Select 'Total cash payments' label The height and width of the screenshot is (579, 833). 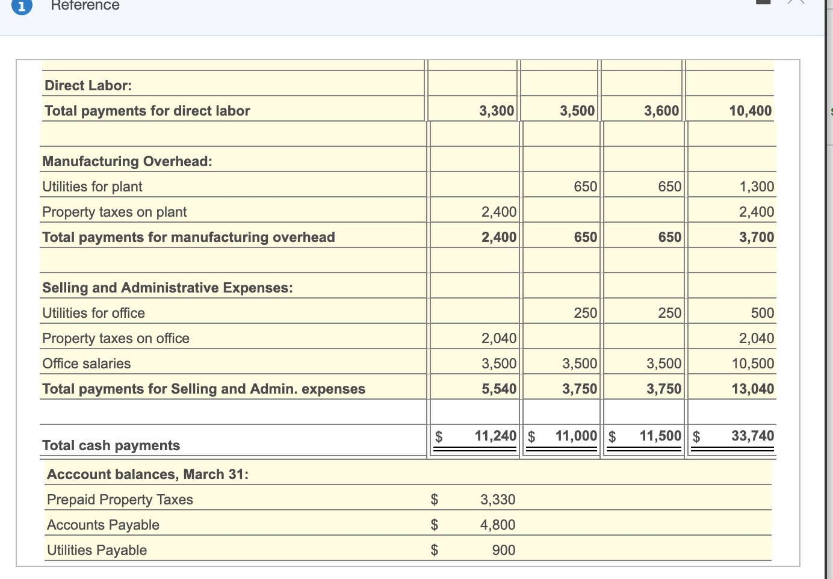111,445
